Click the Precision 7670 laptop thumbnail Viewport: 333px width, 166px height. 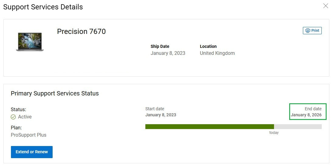pos(30,42)
